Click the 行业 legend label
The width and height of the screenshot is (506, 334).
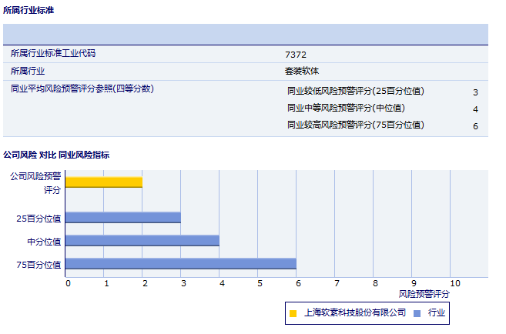pos(437,313)
